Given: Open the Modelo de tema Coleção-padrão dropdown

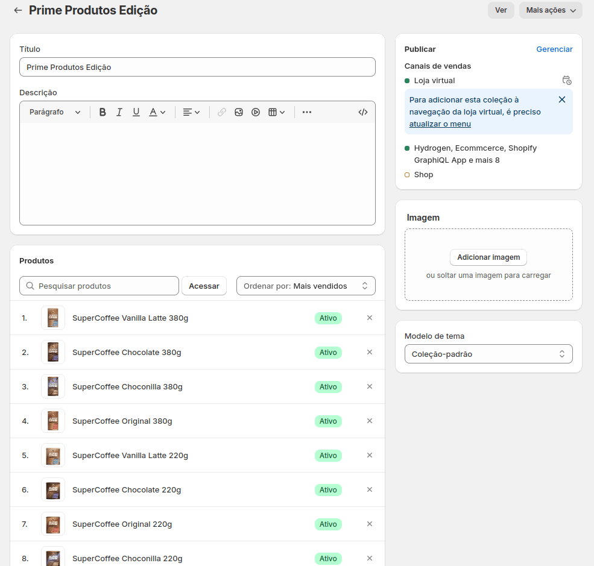Looking at the screenshot, I should pos(488,354).
